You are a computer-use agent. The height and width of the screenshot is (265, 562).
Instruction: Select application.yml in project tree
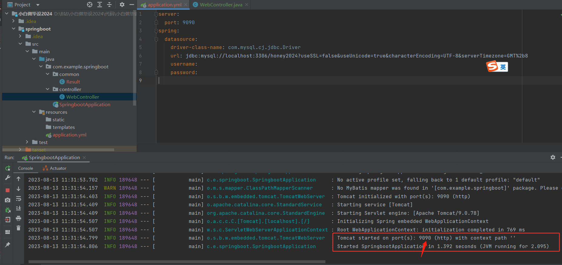coord(69,135)
